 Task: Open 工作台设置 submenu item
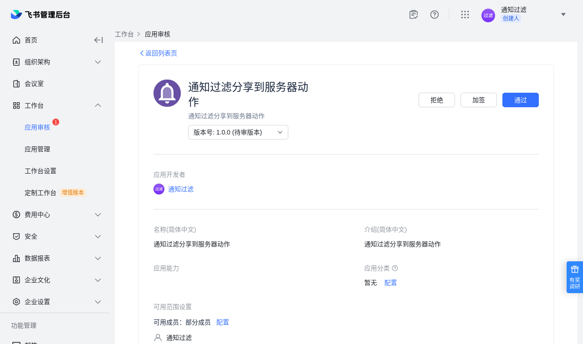click(41, 171)
